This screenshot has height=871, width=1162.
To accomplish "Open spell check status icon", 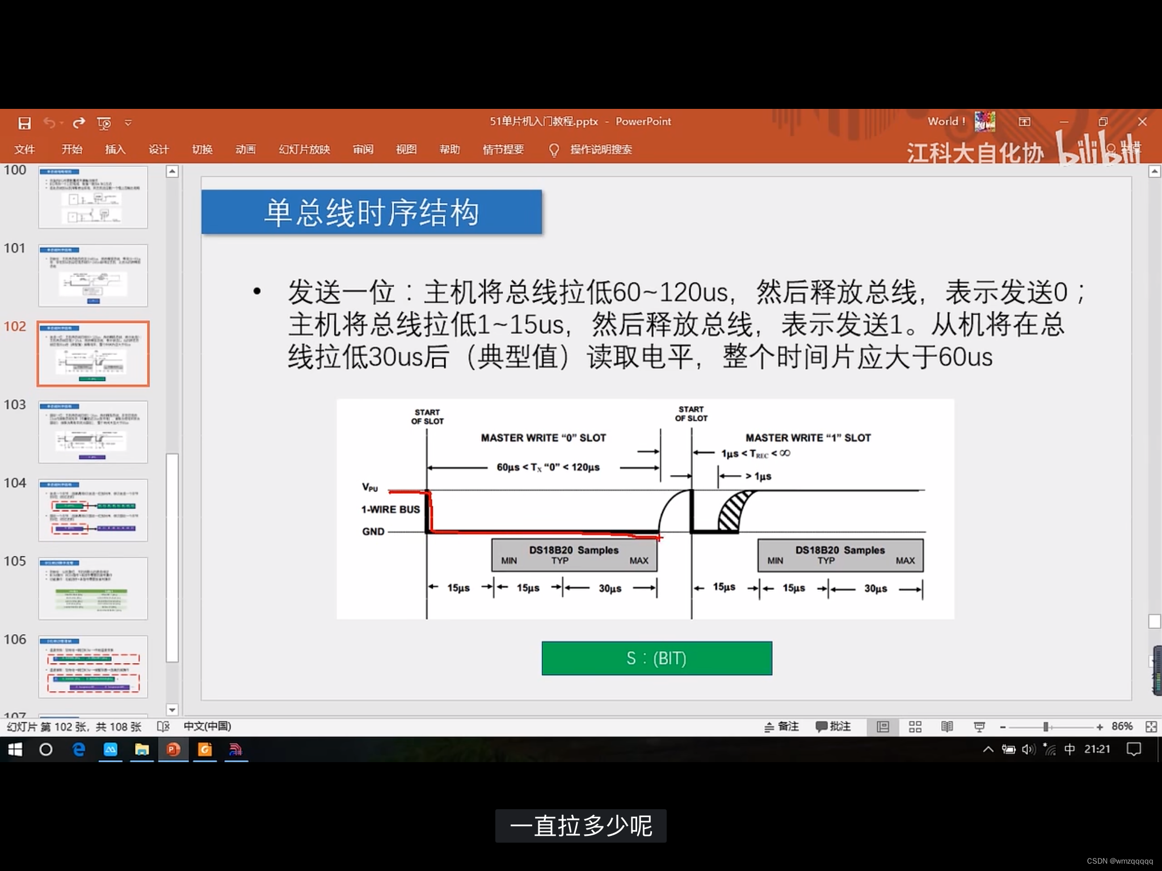I will tap(163, 726).
